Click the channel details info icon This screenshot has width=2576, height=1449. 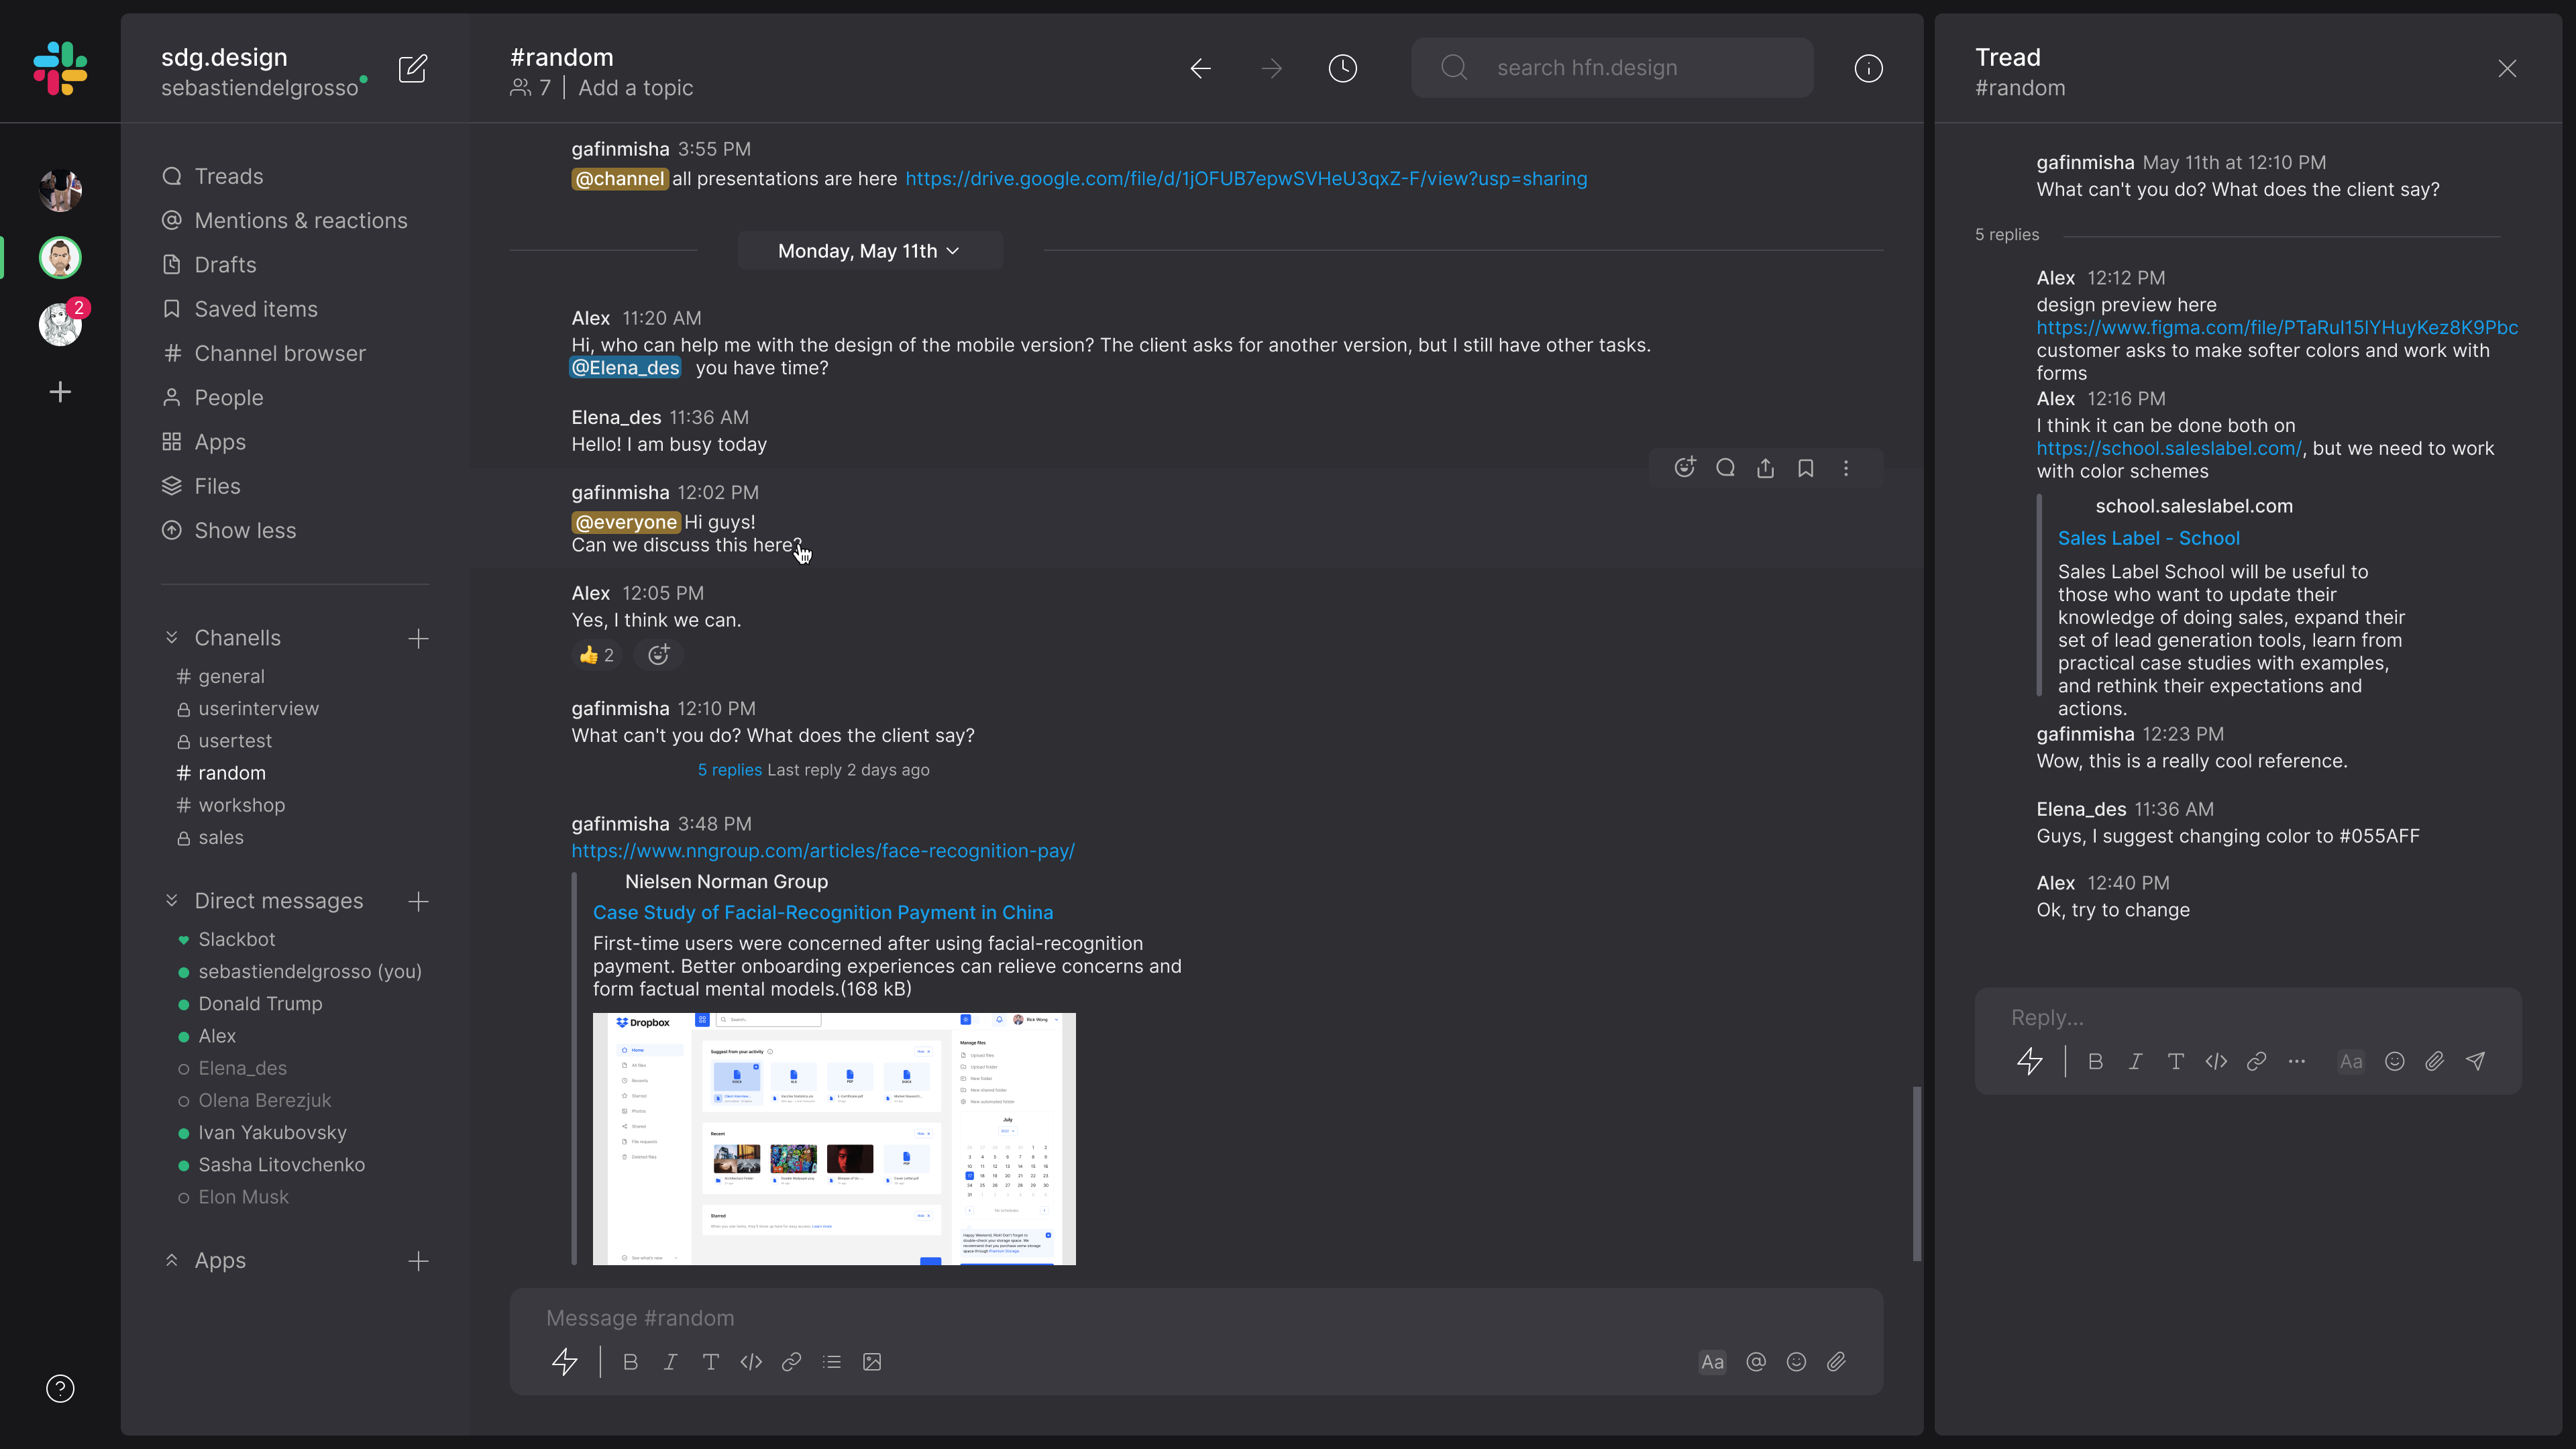1868,68
